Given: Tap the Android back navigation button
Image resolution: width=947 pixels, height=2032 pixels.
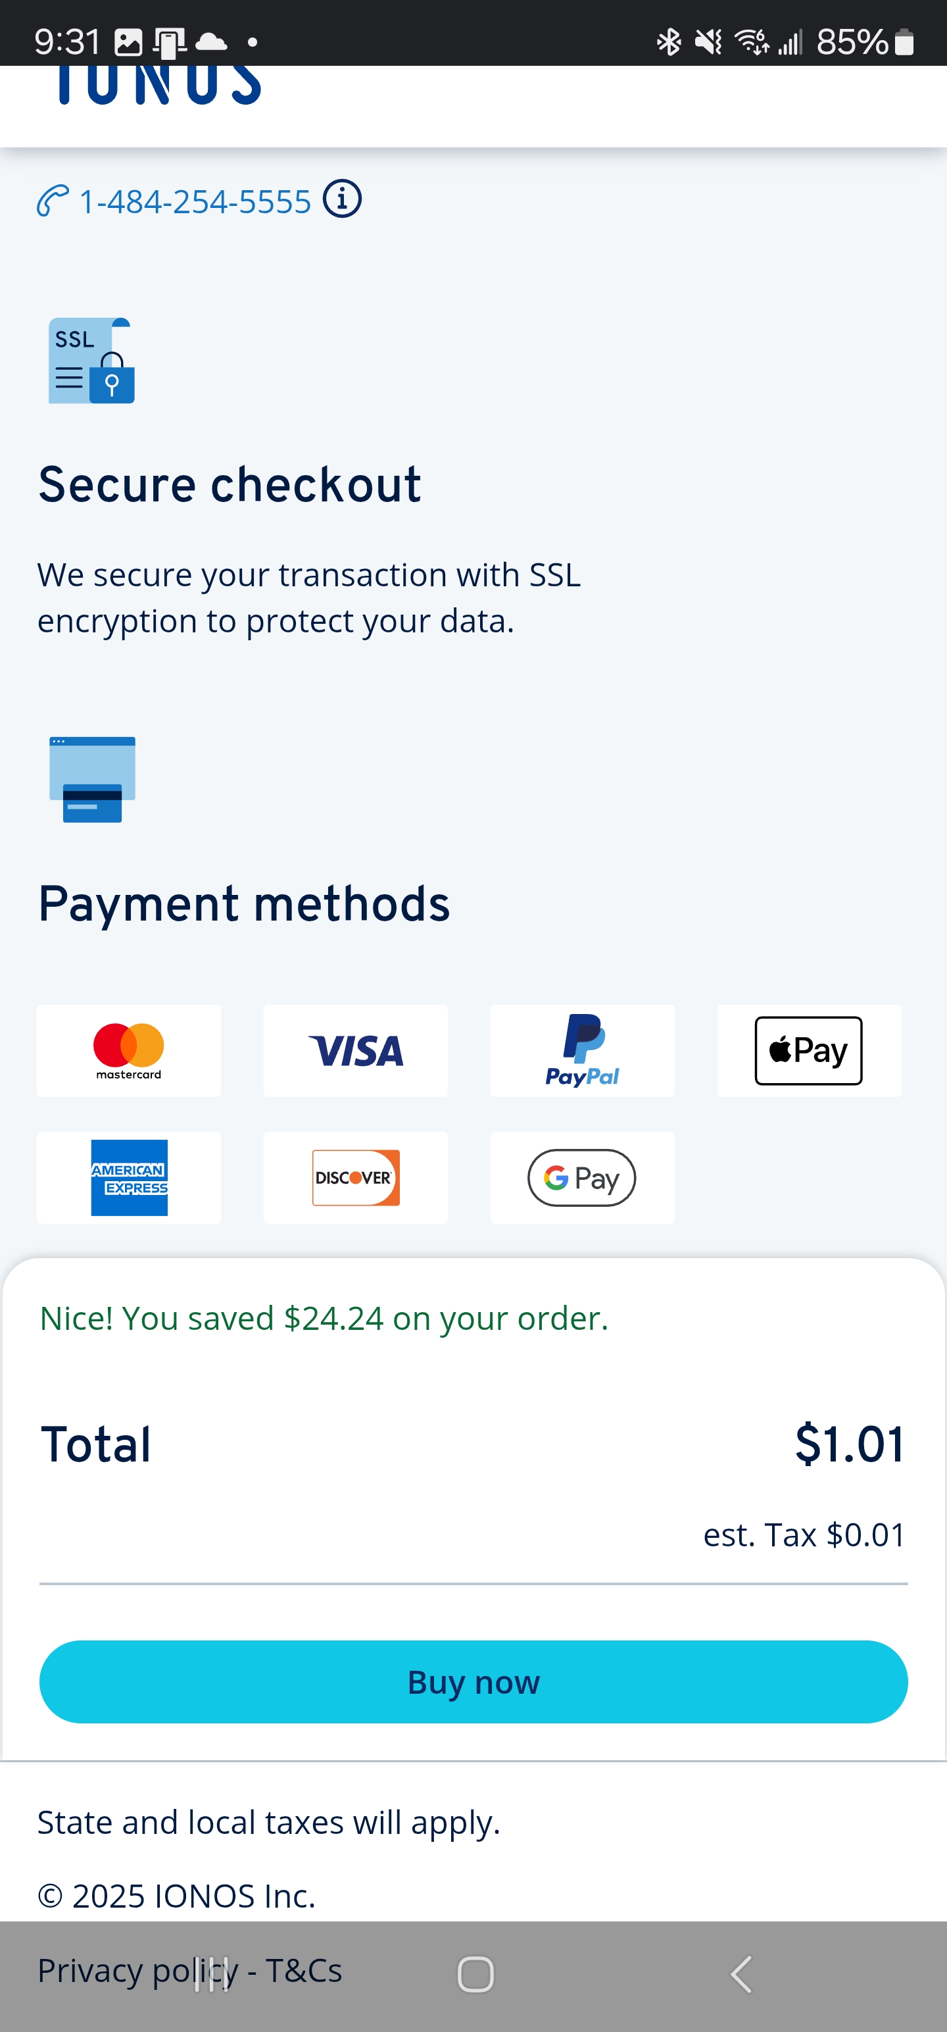Looking at the screenshot, I should coord(741,1975).
